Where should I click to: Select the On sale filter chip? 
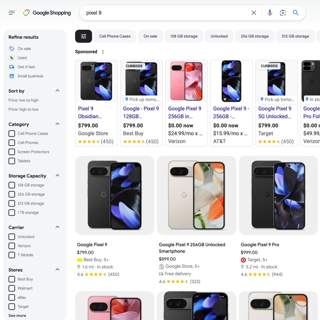pyautogui.click(x=150, y=36)
